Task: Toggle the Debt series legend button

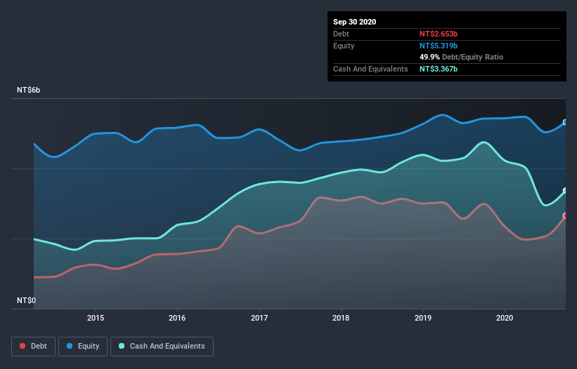Action: pyautogui.click(x=33, y=347)
